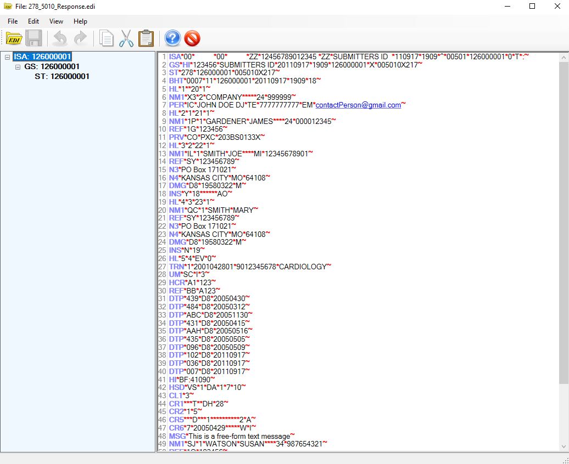Open the File menu

pyautogui.click(x=13, y=21)
